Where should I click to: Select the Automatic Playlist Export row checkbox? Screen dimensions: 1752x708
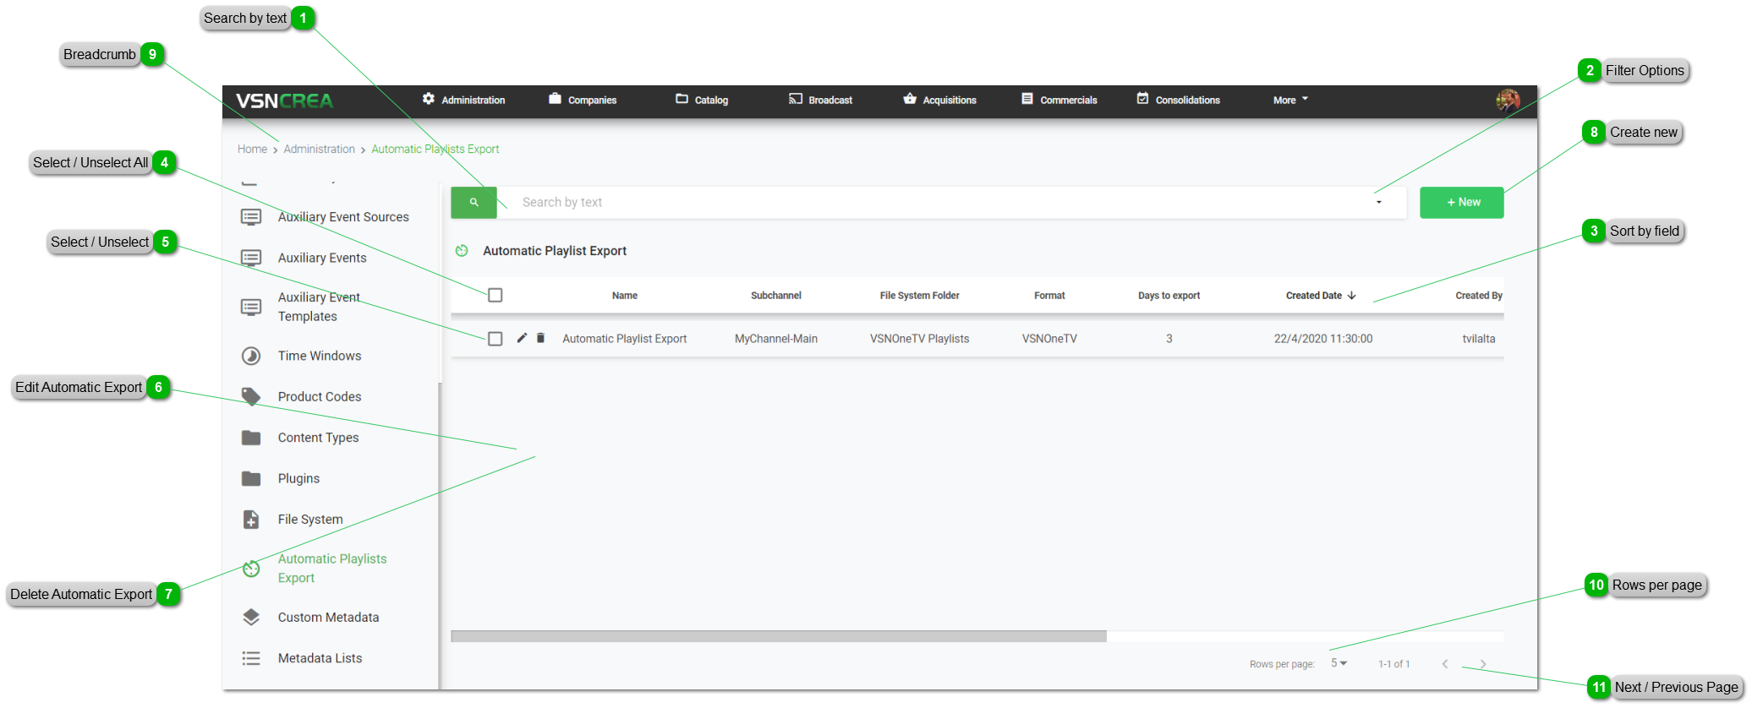(495, 339)
